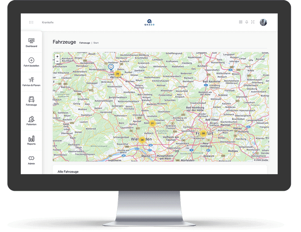This screenshot has height=232, width=301.
Task: Zoom out the map with minus button
Action: pyautogui.click(x=57, y=61)
